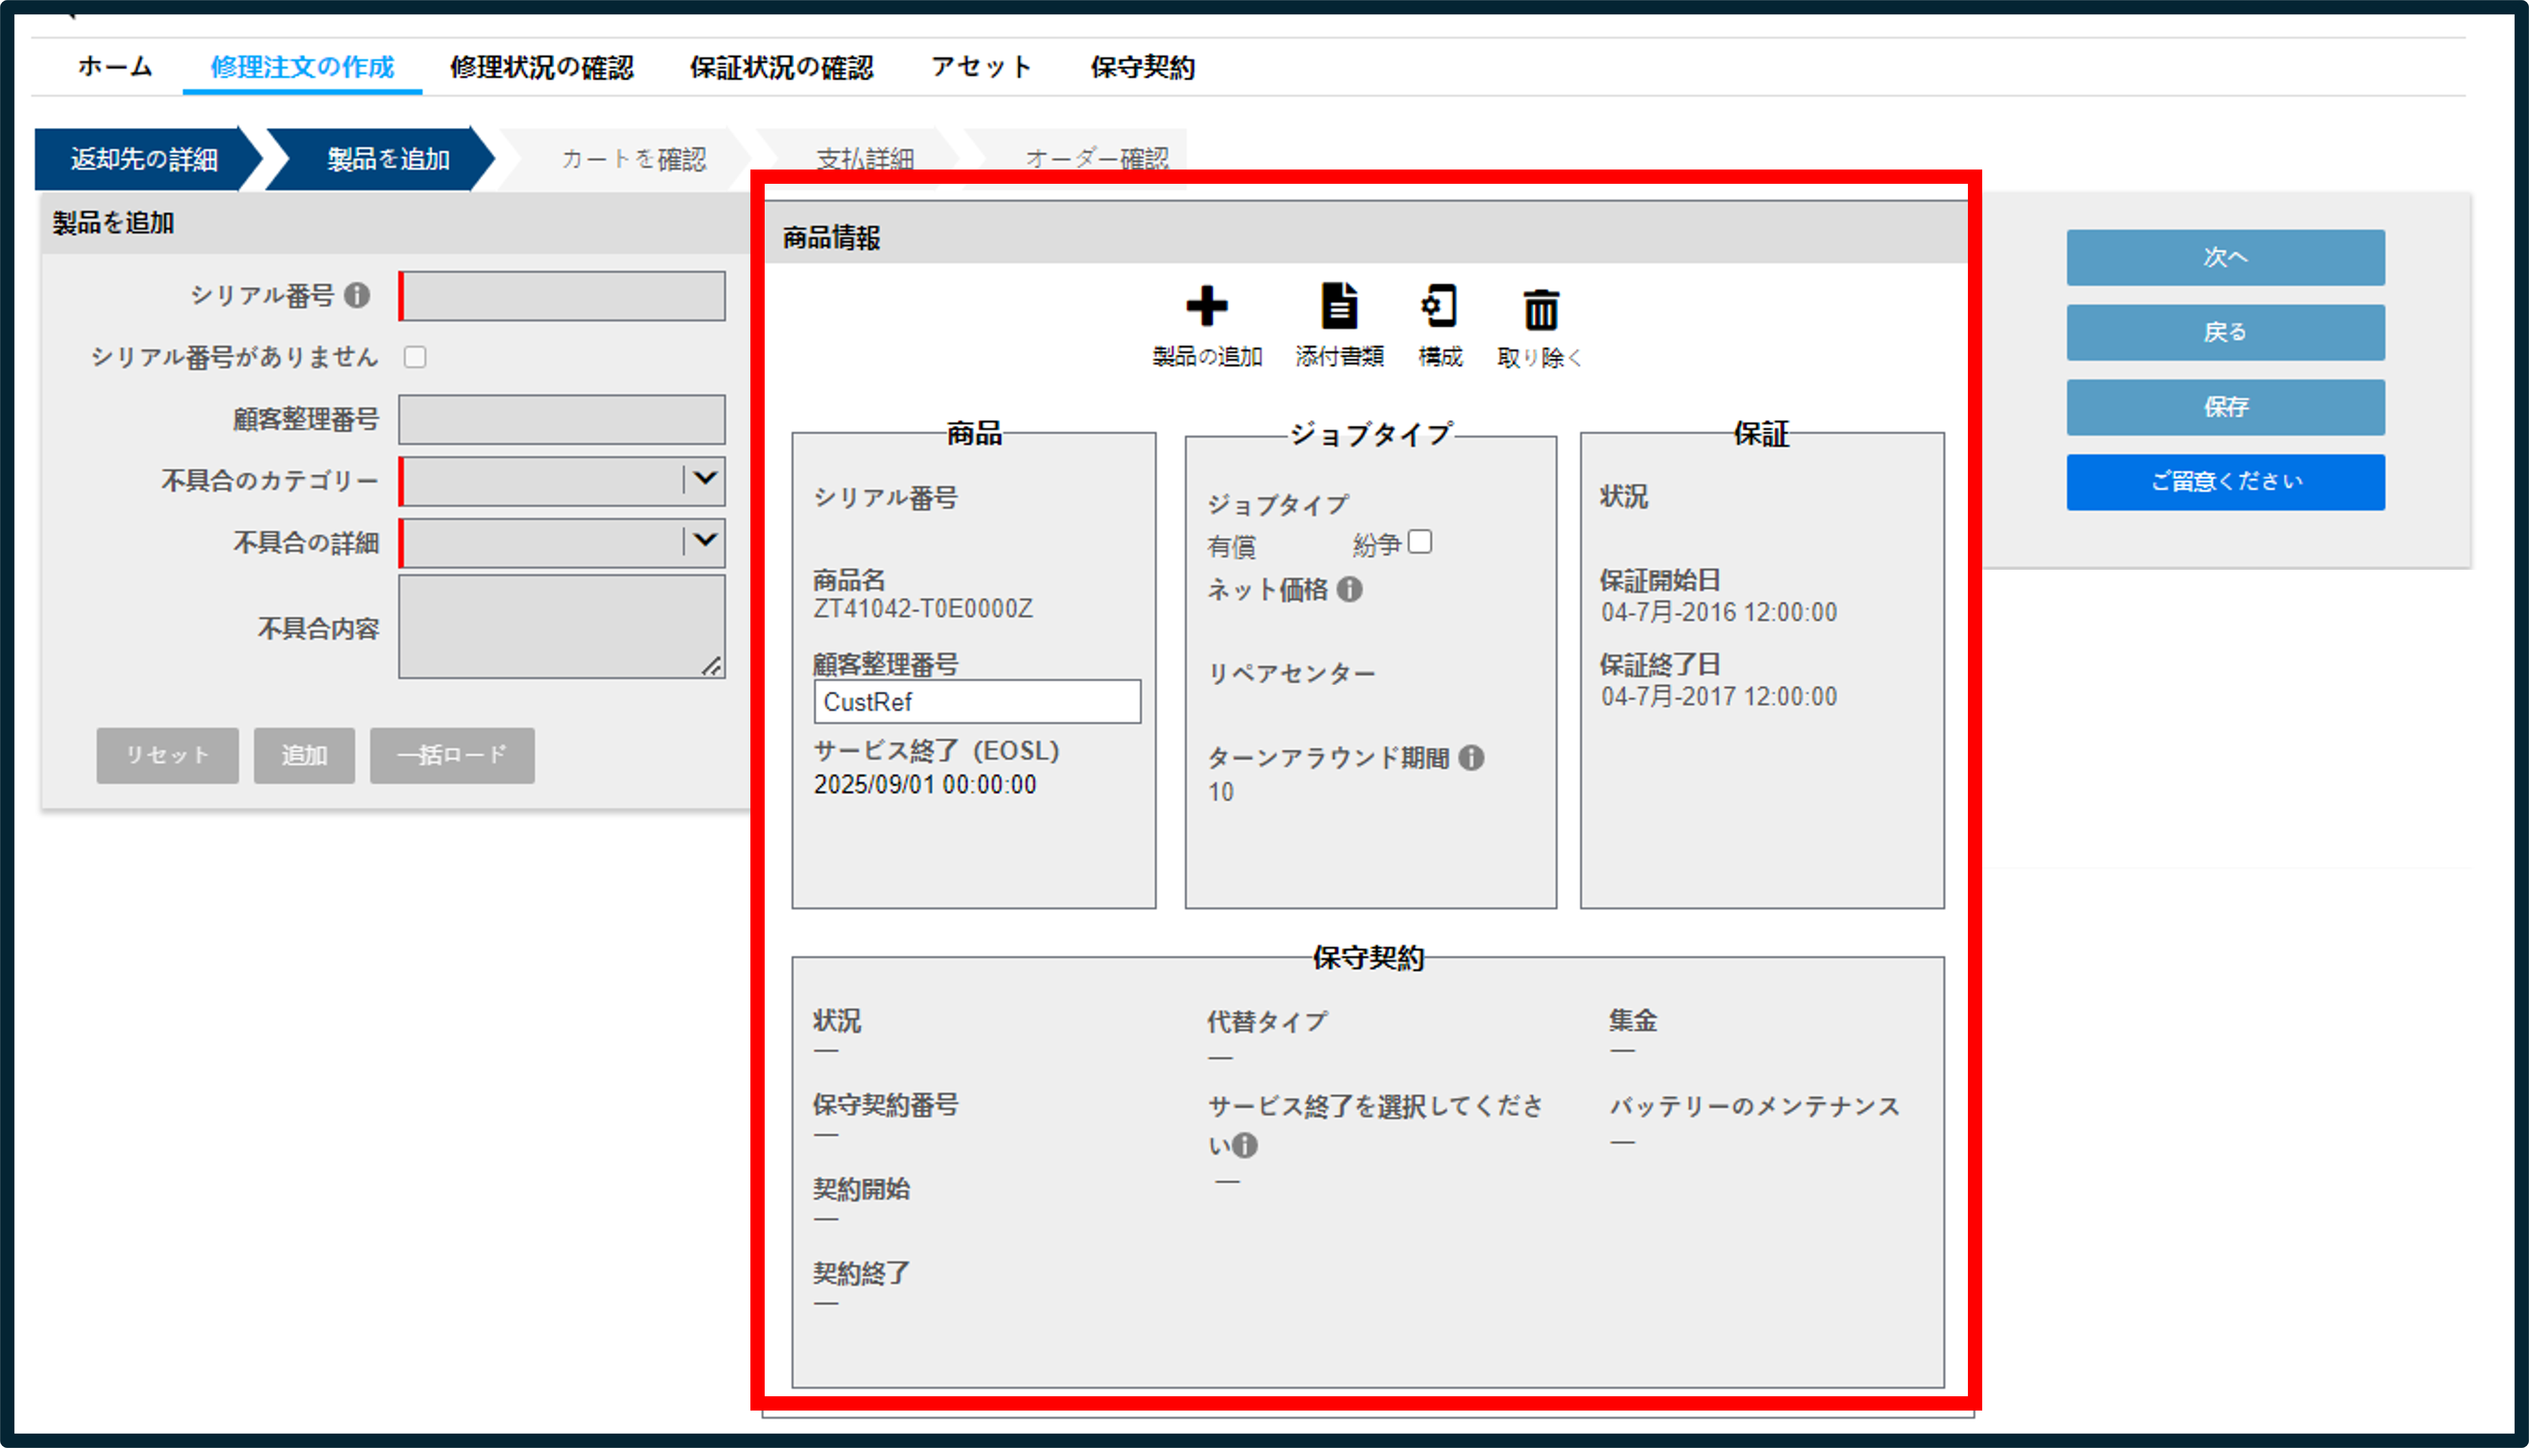Viewport: 2529px width, 1448px height.
Task: Click the 構成 configuration icon
Action: click(x=1439, y=306)
